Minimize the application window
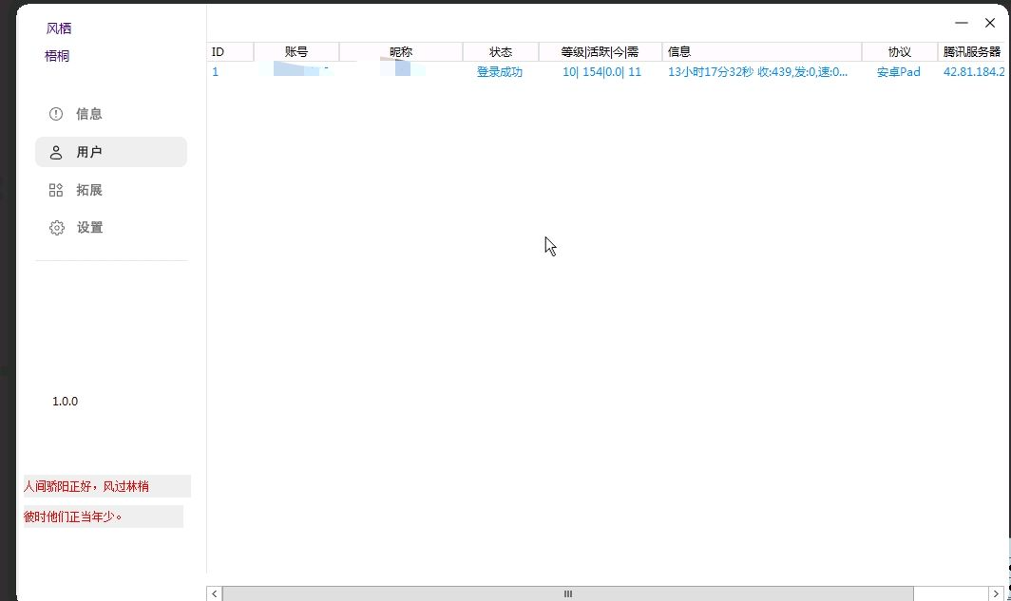 click(x=962, y=23)
